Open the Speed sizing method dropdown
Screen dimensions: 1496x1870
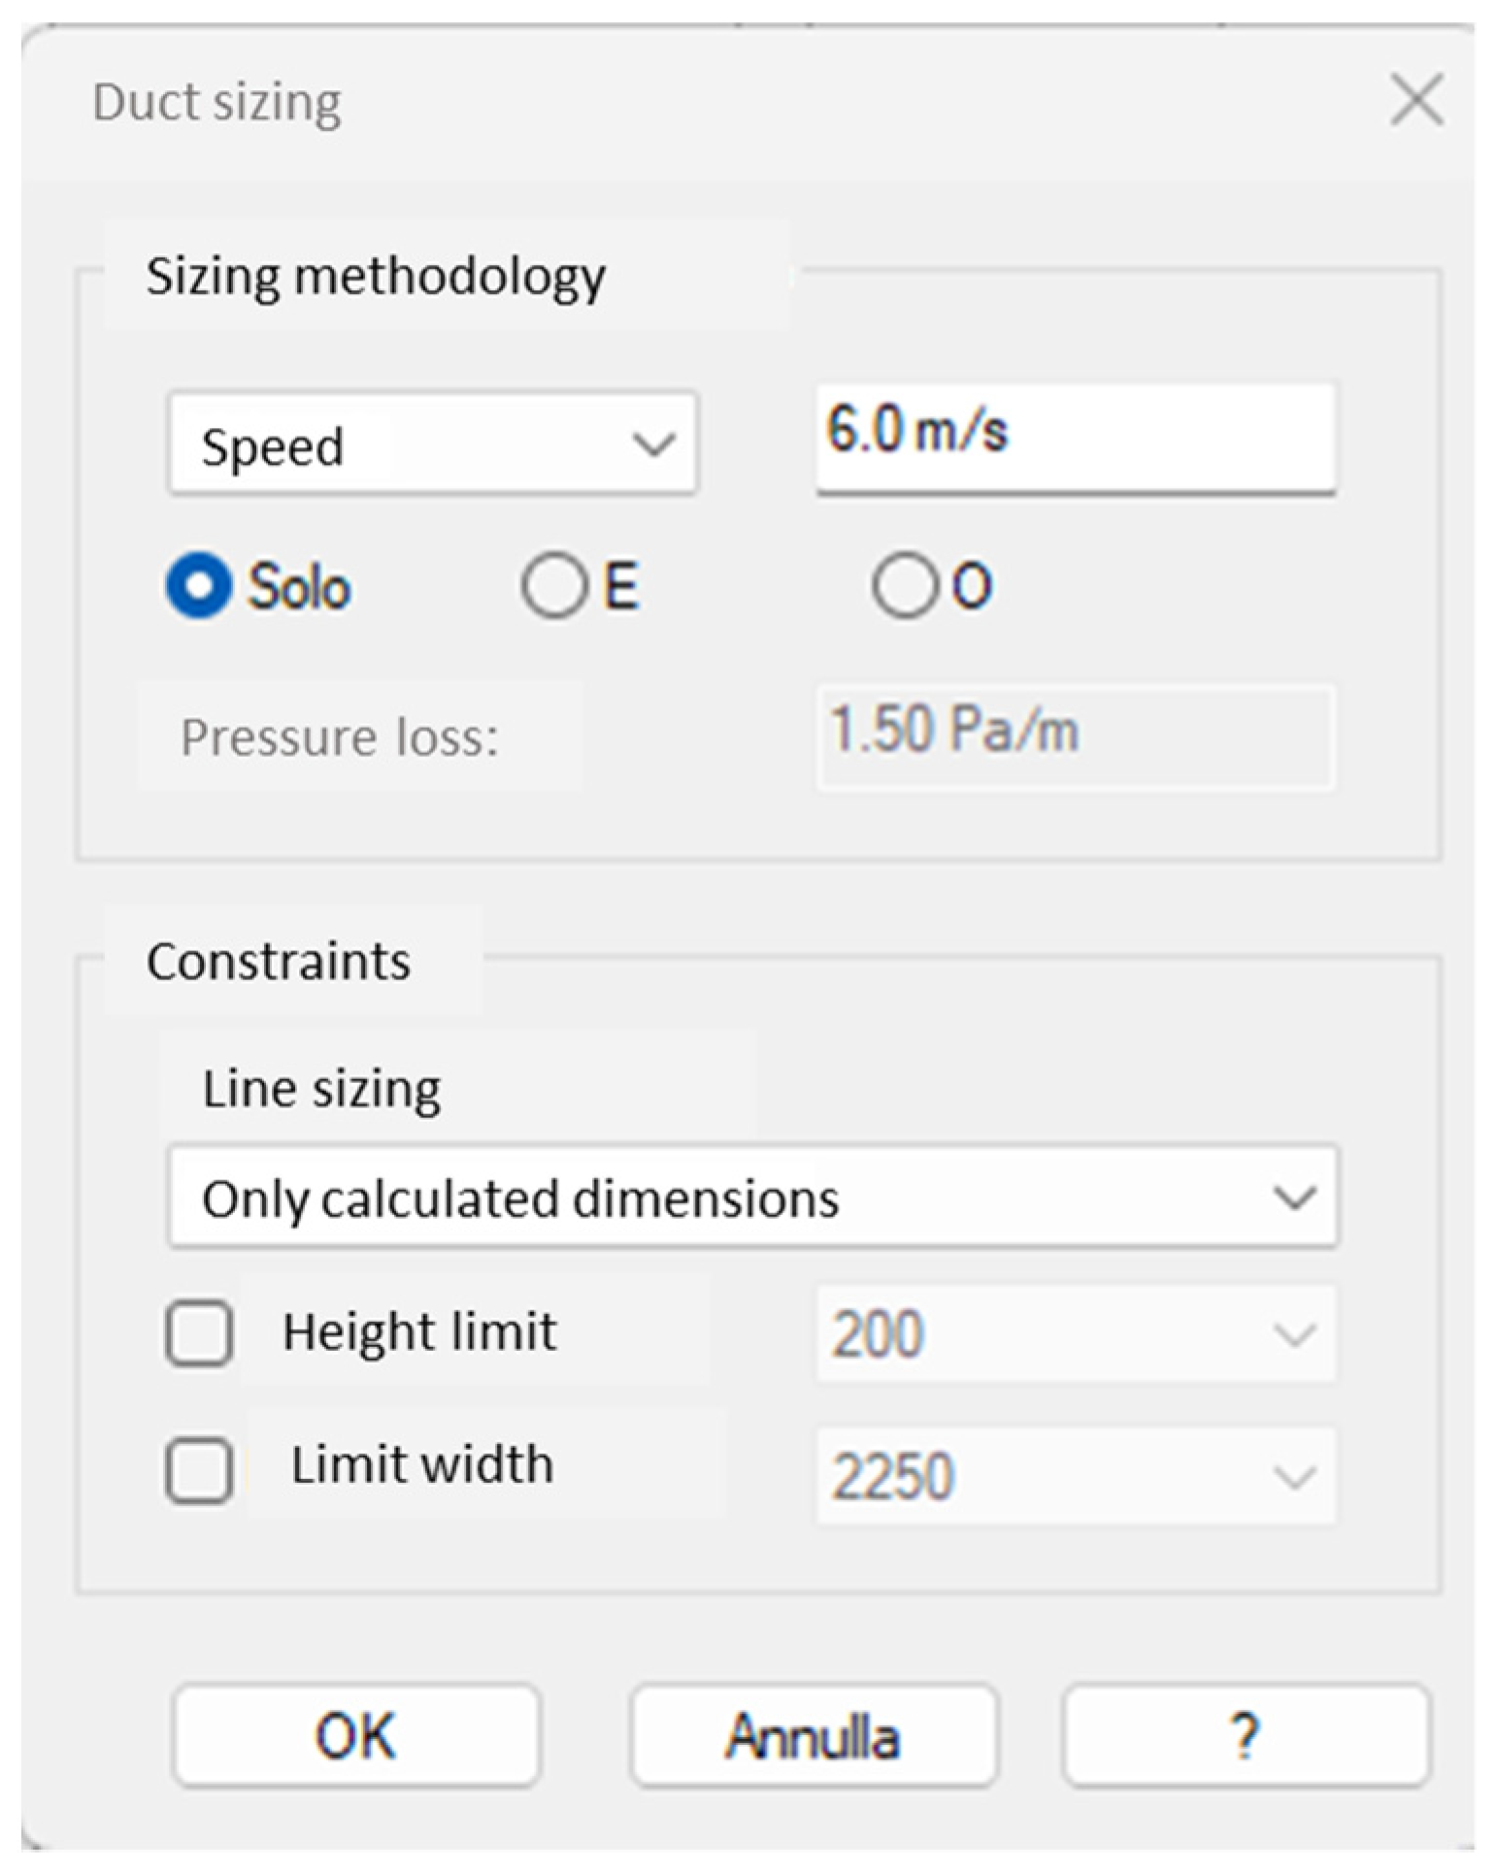click(x=433, y=444)
